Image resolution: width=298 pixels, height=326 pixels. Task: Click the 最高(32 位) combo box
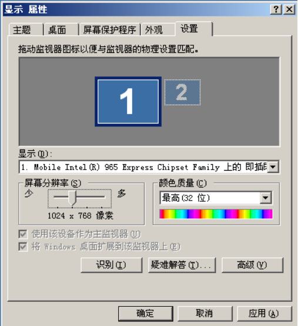[216, 198]
